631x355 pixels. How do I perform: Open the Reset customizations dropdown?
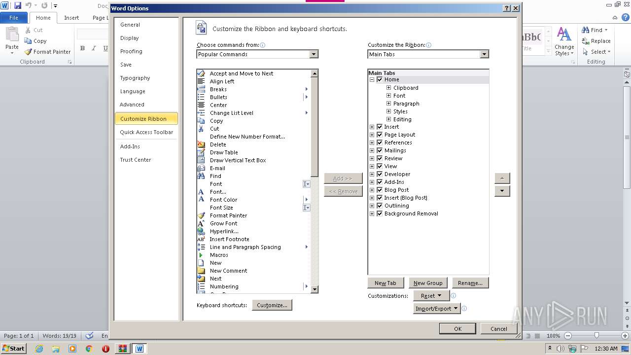point(431,296)
